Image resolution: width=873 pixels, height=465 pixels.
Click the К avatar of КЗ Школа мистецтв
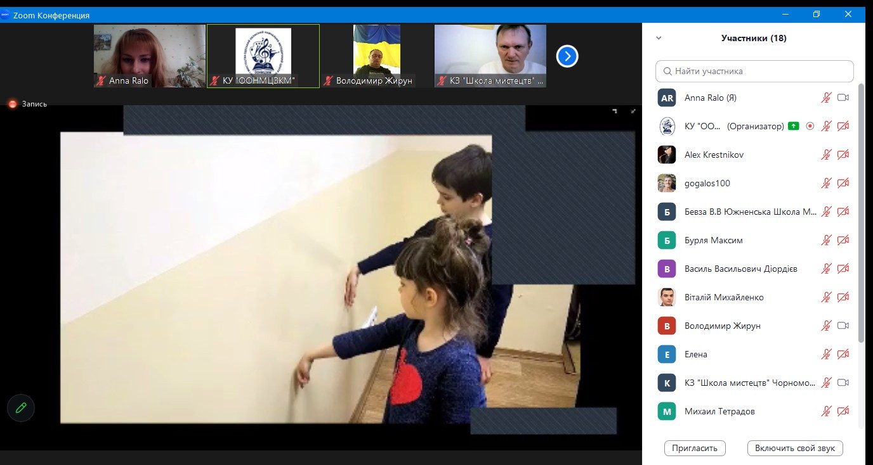(x=667, y=383)
